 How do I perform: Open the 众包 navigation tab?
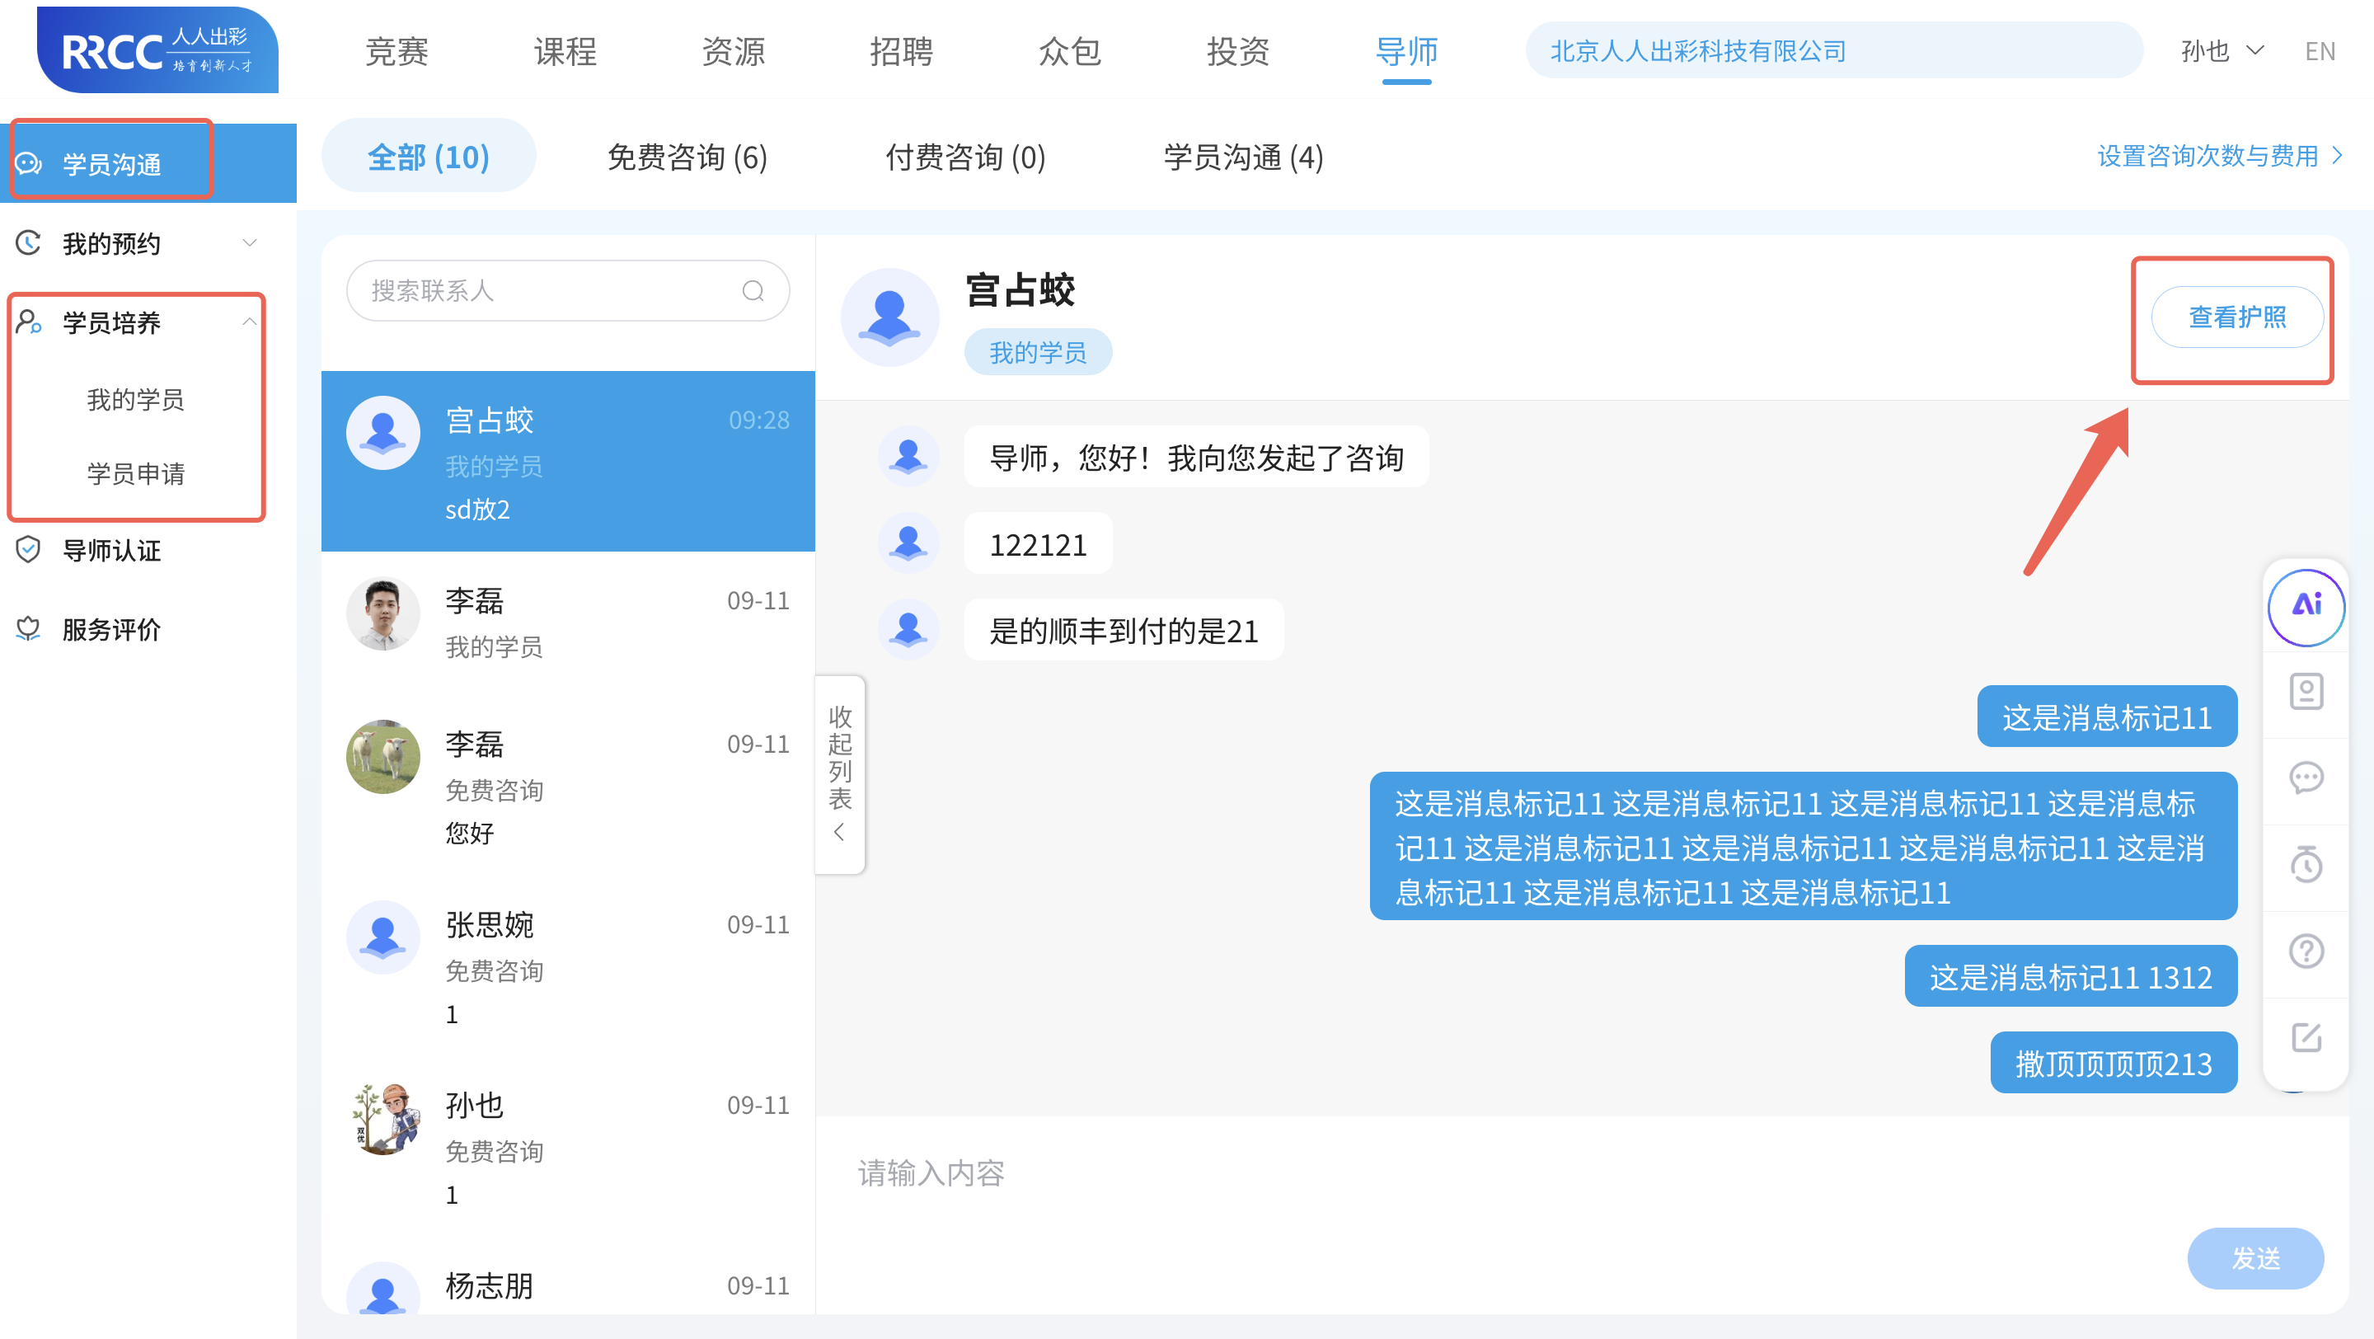pos(1070,52)
